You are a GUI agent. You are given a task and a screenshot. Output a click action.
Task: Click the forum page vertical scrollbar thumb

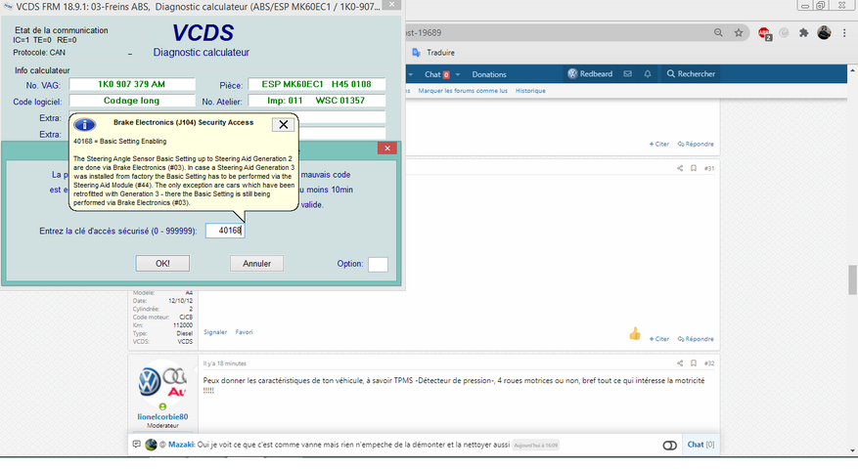(852, 279)
